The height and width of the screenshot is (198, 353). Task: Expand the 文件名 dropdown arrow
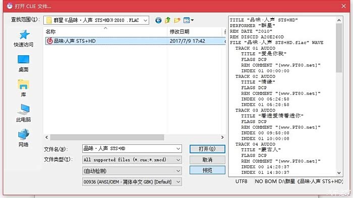[x=179, y=149]
